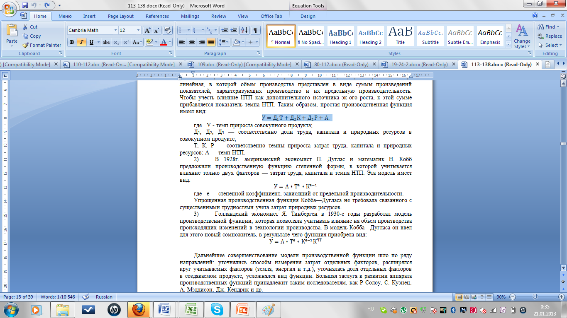Expand the Bullets list dropdown arrow
The height and width of the screenshot is (318, 567).
[188, 30]
